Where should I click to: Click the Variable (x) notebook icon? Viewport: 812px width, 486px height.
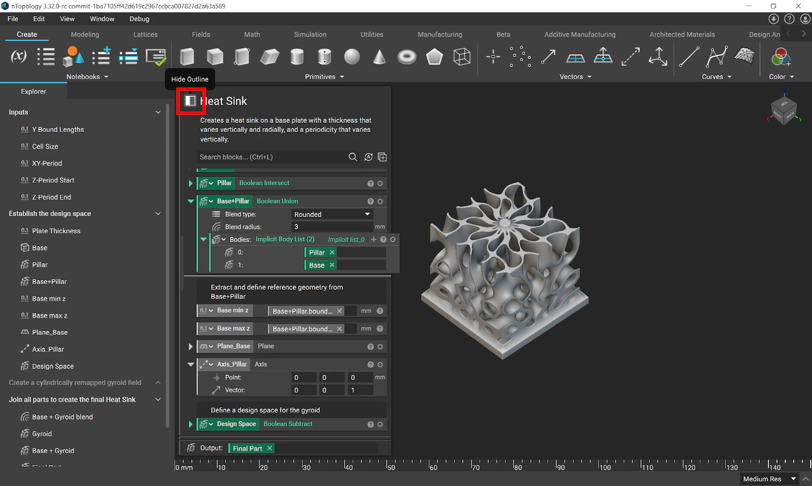pyautogui.click(x=19, y=56)
